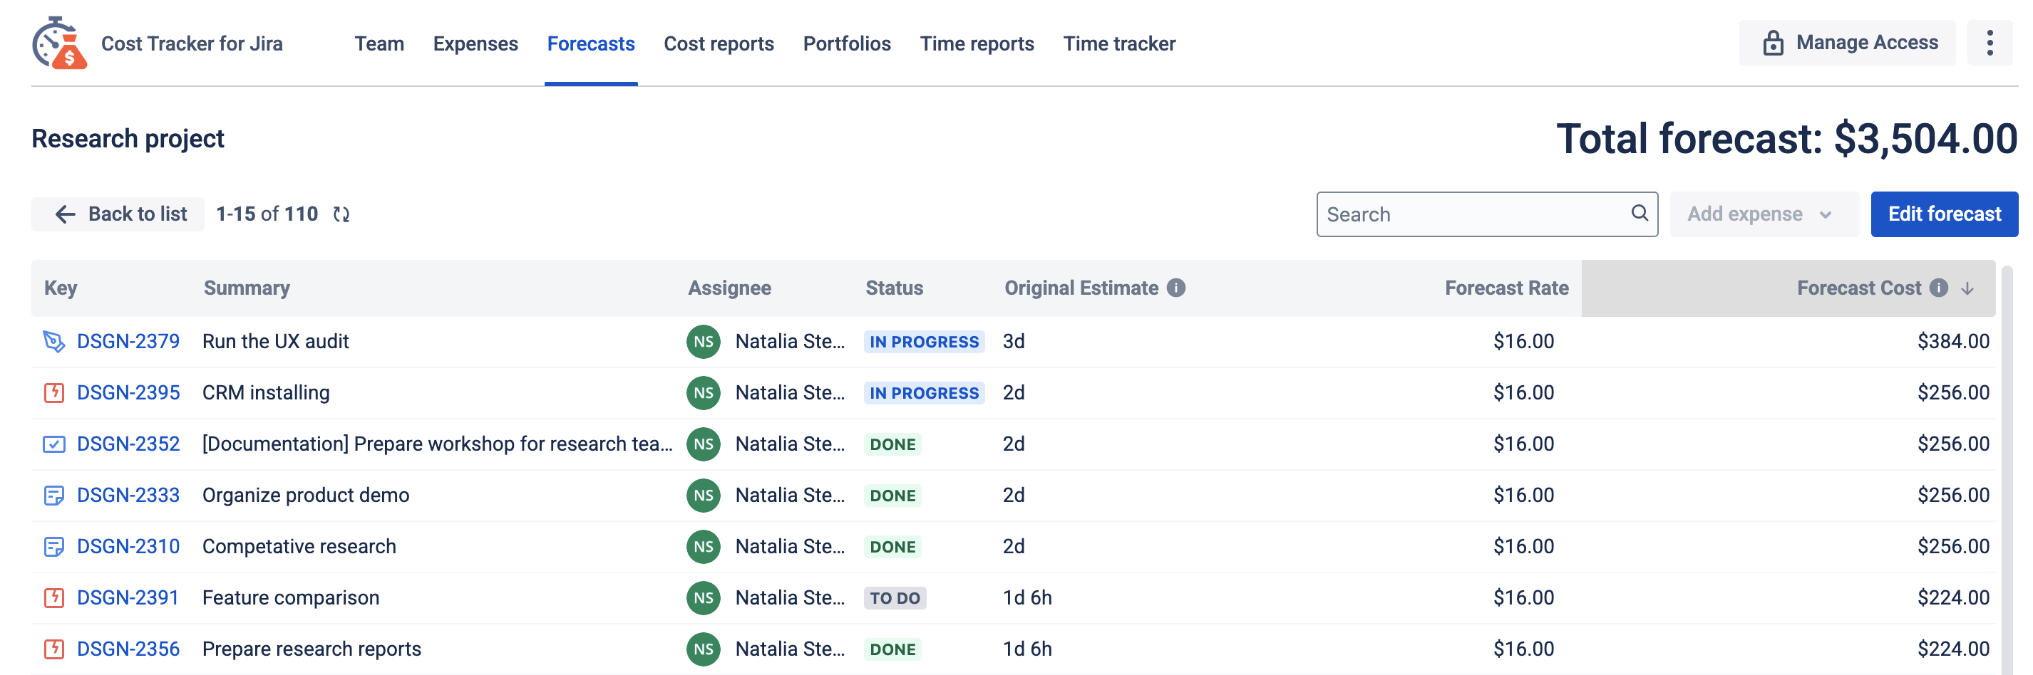The width and height of the screenshot is (2033, 675).
Task: Click Natalia's avatar on CRM installing row
Action: click(702, 393)
